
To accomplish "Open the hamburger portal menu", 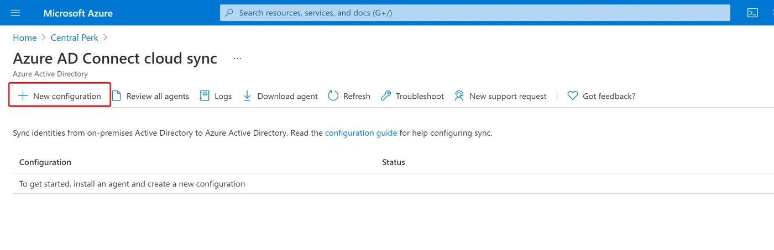I will [x=15, y=13].
